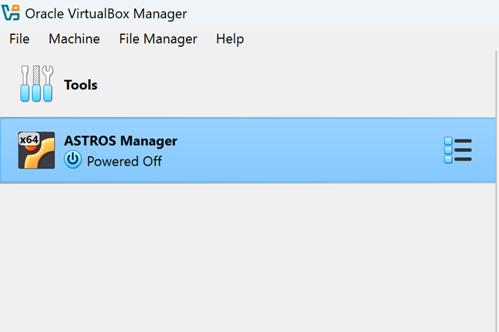
Task: Click the wrench in the Tools icon
Action: click(x=48, y=83)
